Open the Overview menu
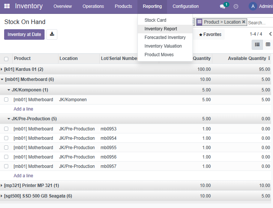273x208 pixels. click(63, 6)
